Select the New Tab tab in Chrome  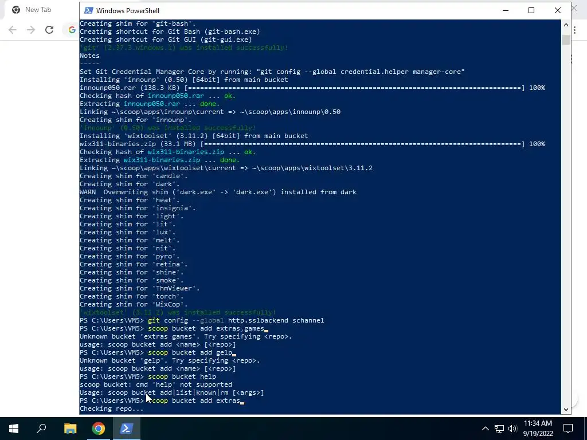tap(37, 10)
